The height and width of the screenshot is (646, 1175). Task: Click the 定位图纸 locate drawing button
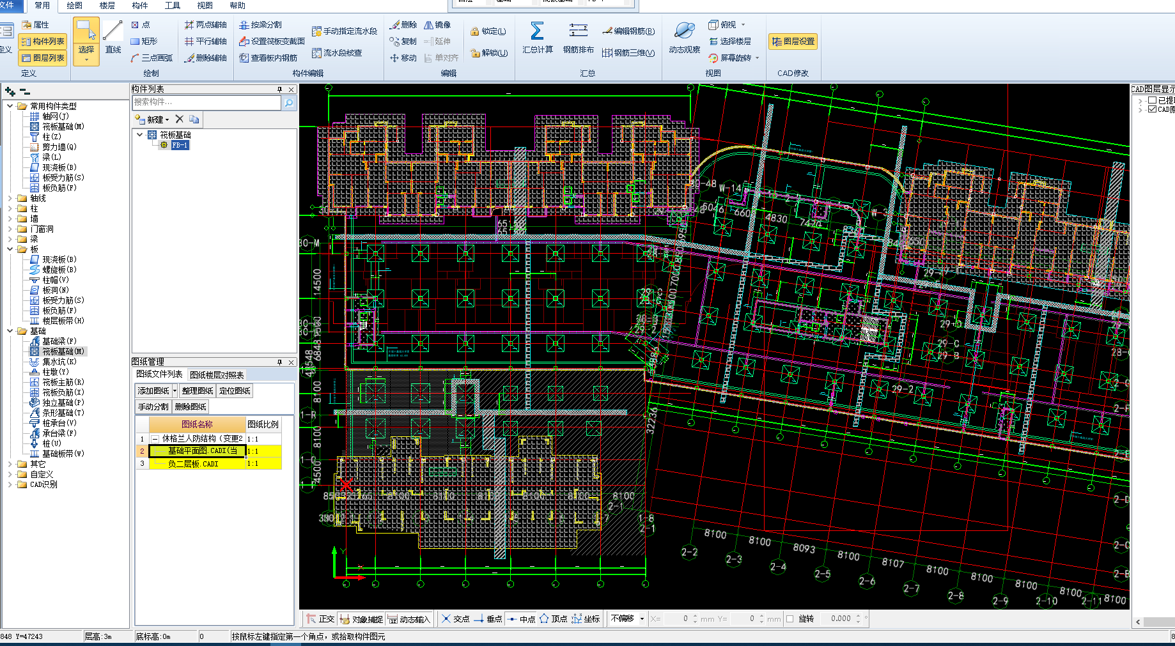[x=235, y=390]
